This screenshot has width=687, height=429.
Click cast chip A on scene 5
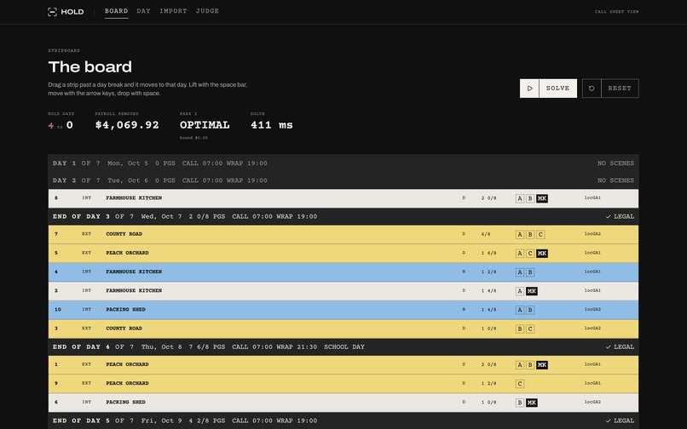point(520,254)
